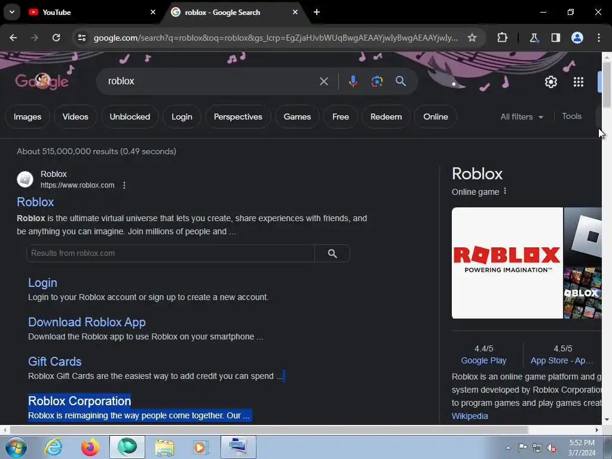Screen dimensions: 612x459
Task: Launch Internet Explorer from the taskbar
Action: coord(53,447)
